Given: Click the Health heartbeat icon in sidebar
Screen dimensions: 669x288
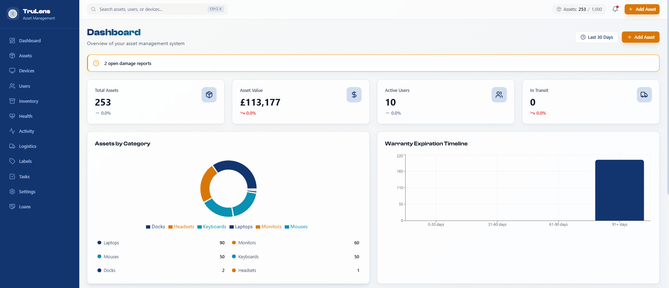Looking at the screenshot, I should tap(12, 116).
